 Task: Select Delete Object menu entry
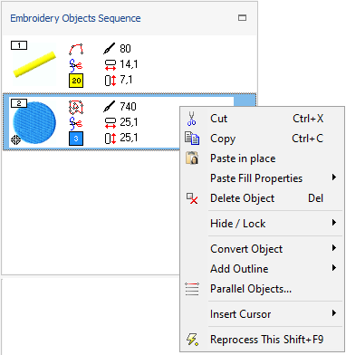(262, 198)
